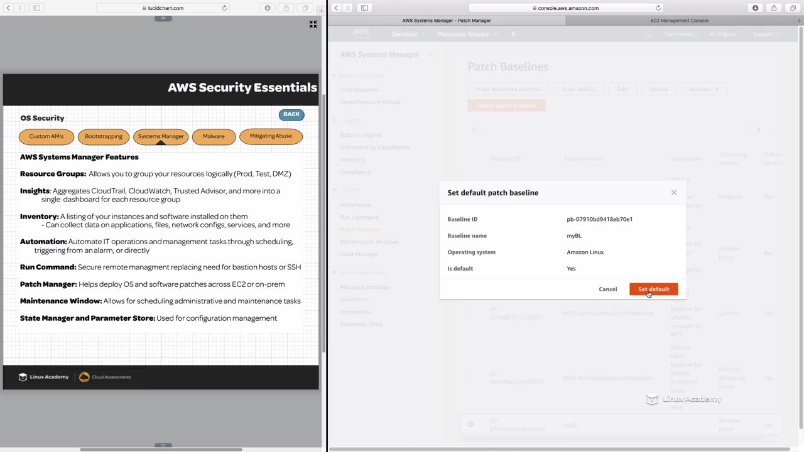Show downloads in the AWS console window
The image size is (804, 452).
pos(755,8)
